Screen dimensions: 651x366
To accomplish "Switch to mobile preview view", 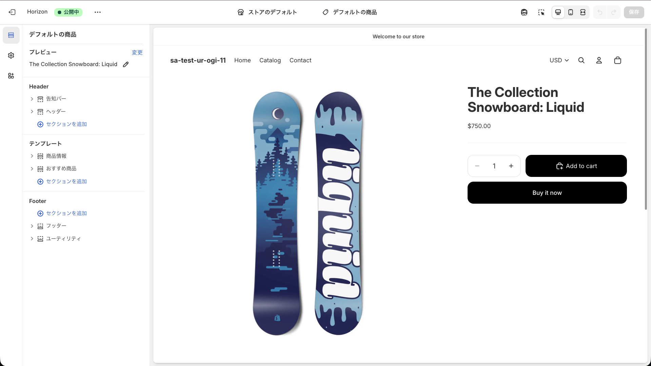I will [571, 12].
